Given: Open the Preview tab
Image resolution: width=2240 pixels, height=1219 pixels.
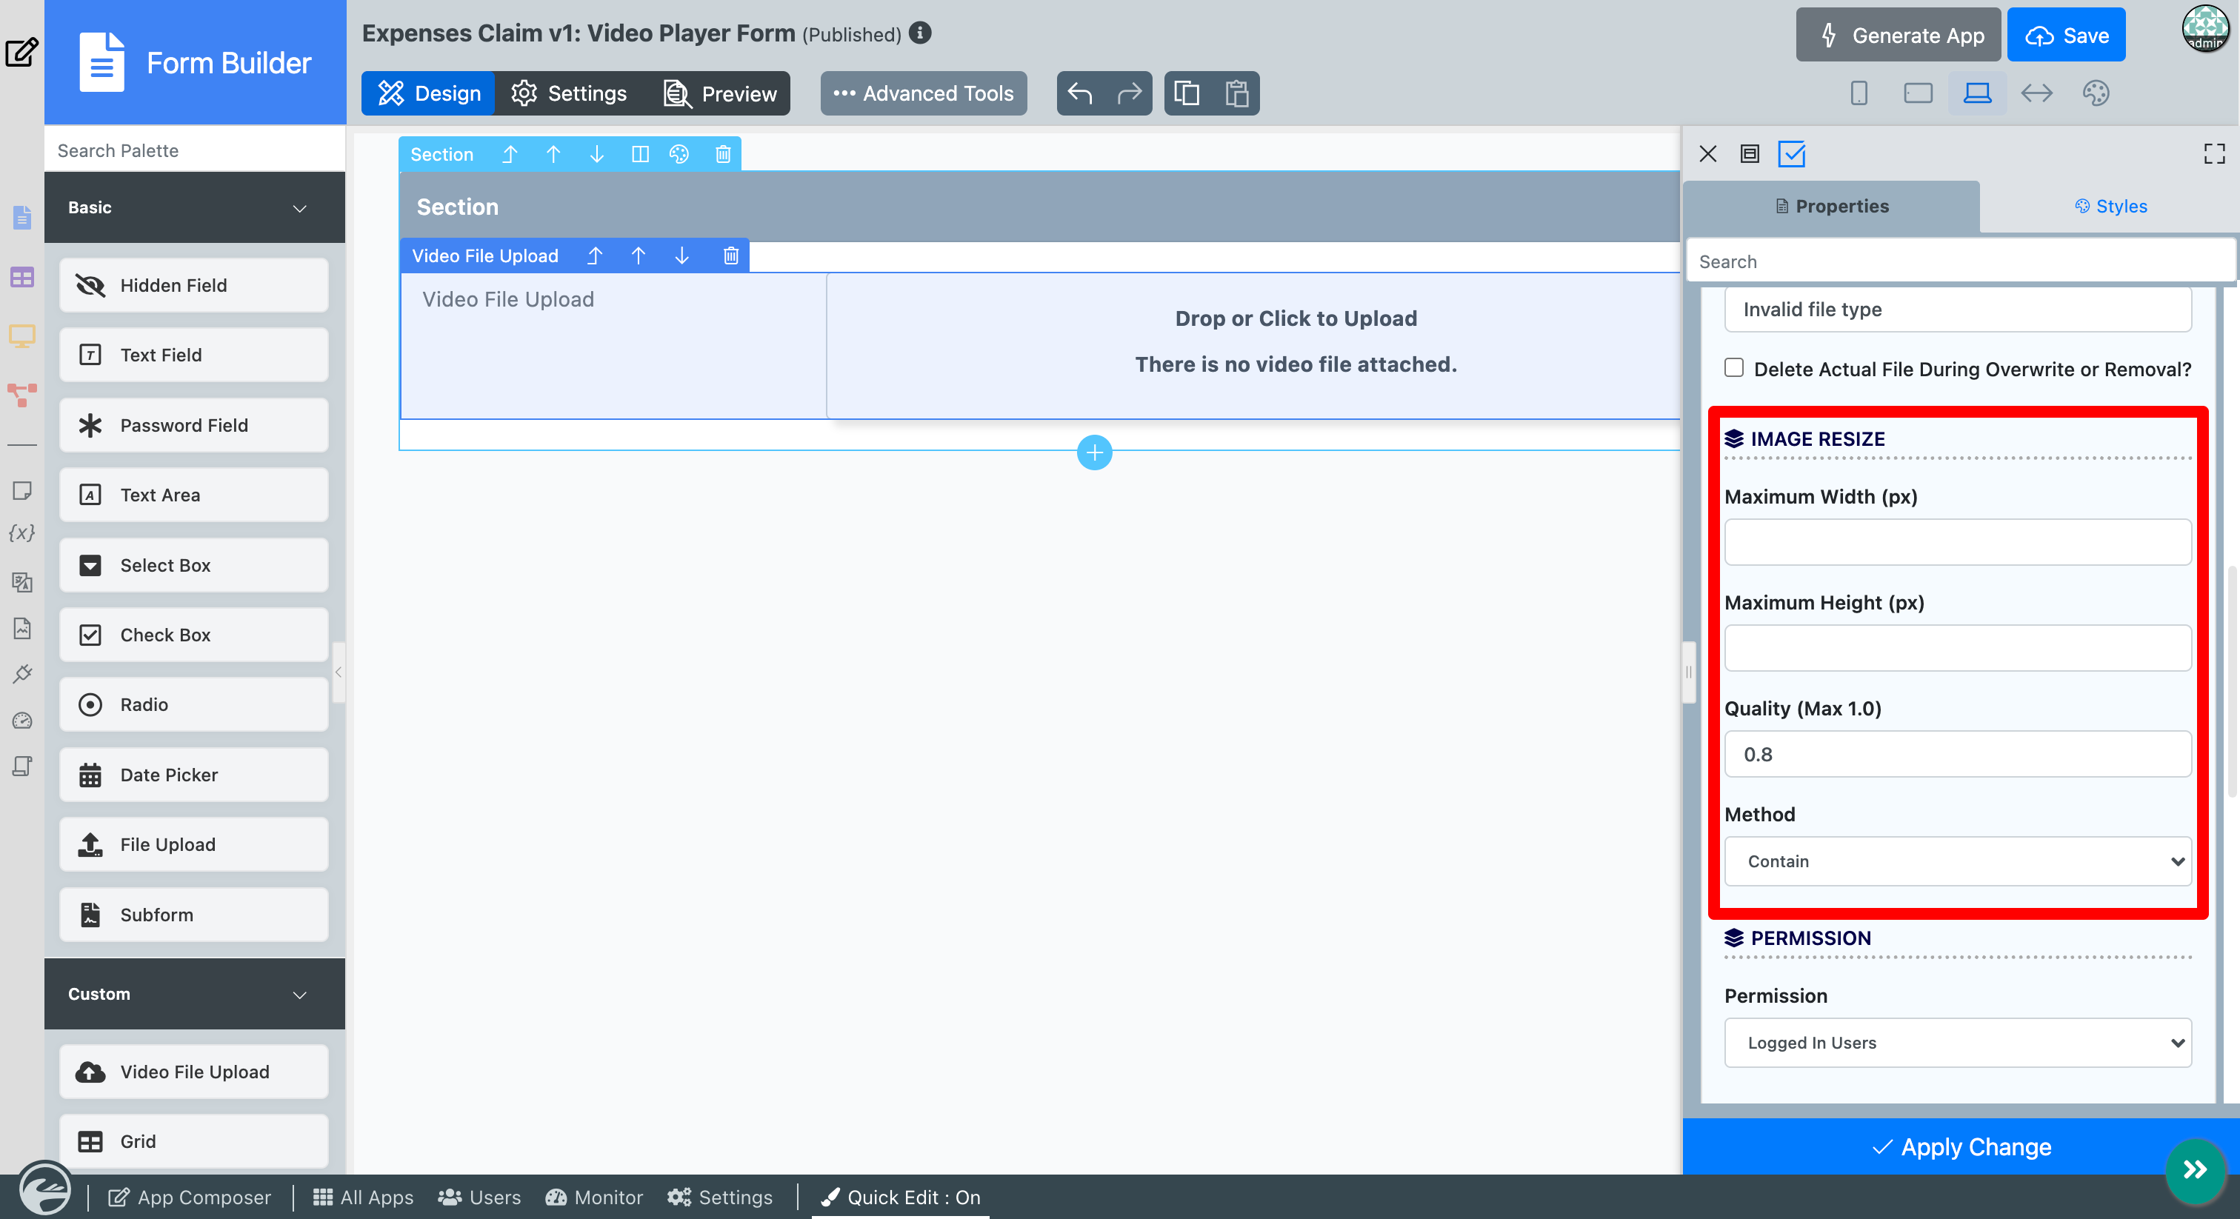Looking at the screenshot, I should (x=720, y=93).
